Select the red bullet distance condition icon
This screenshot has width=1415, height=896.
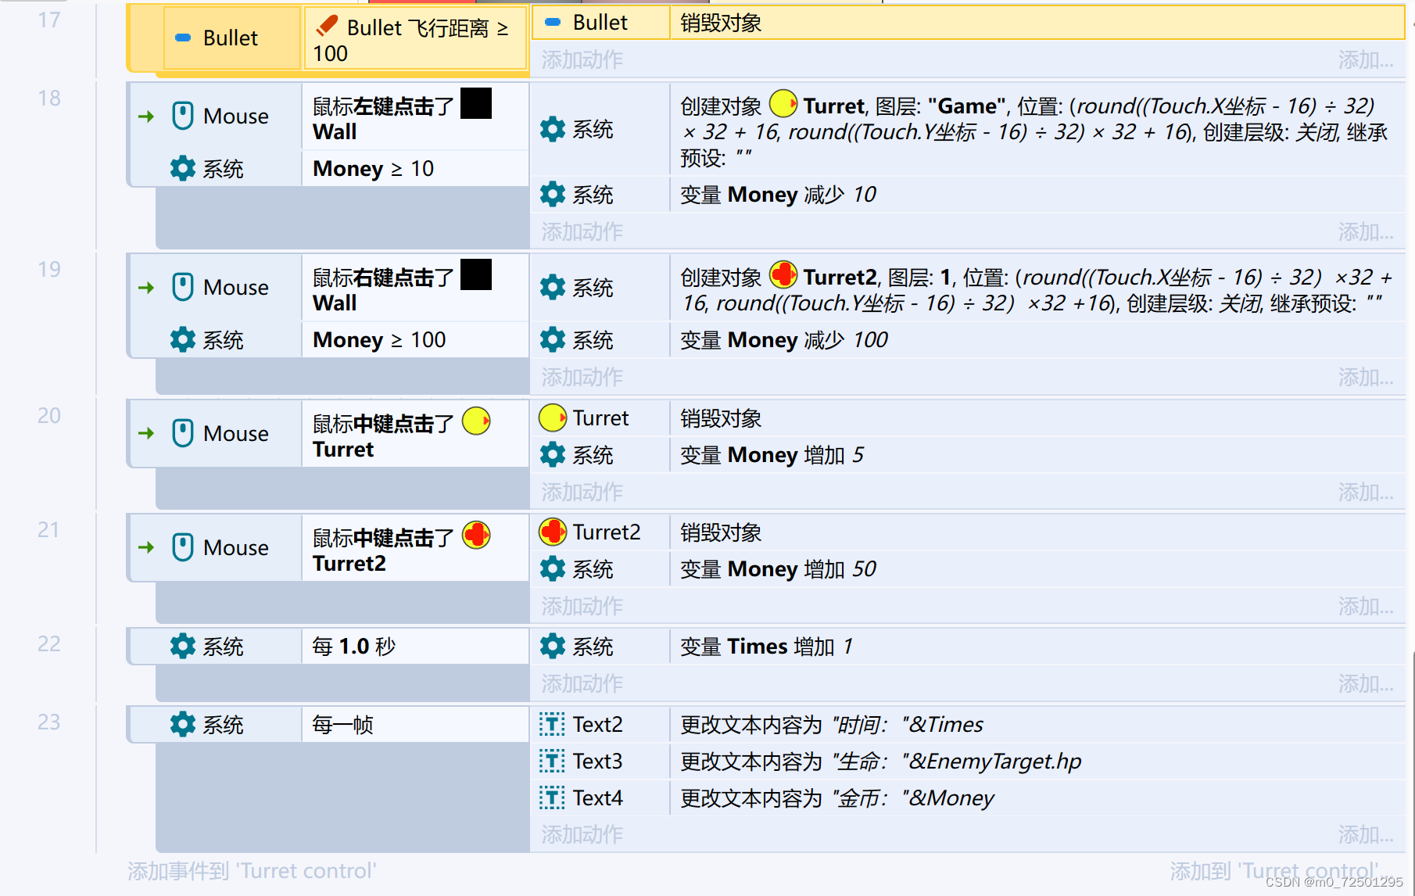click(x=326, y=25)
